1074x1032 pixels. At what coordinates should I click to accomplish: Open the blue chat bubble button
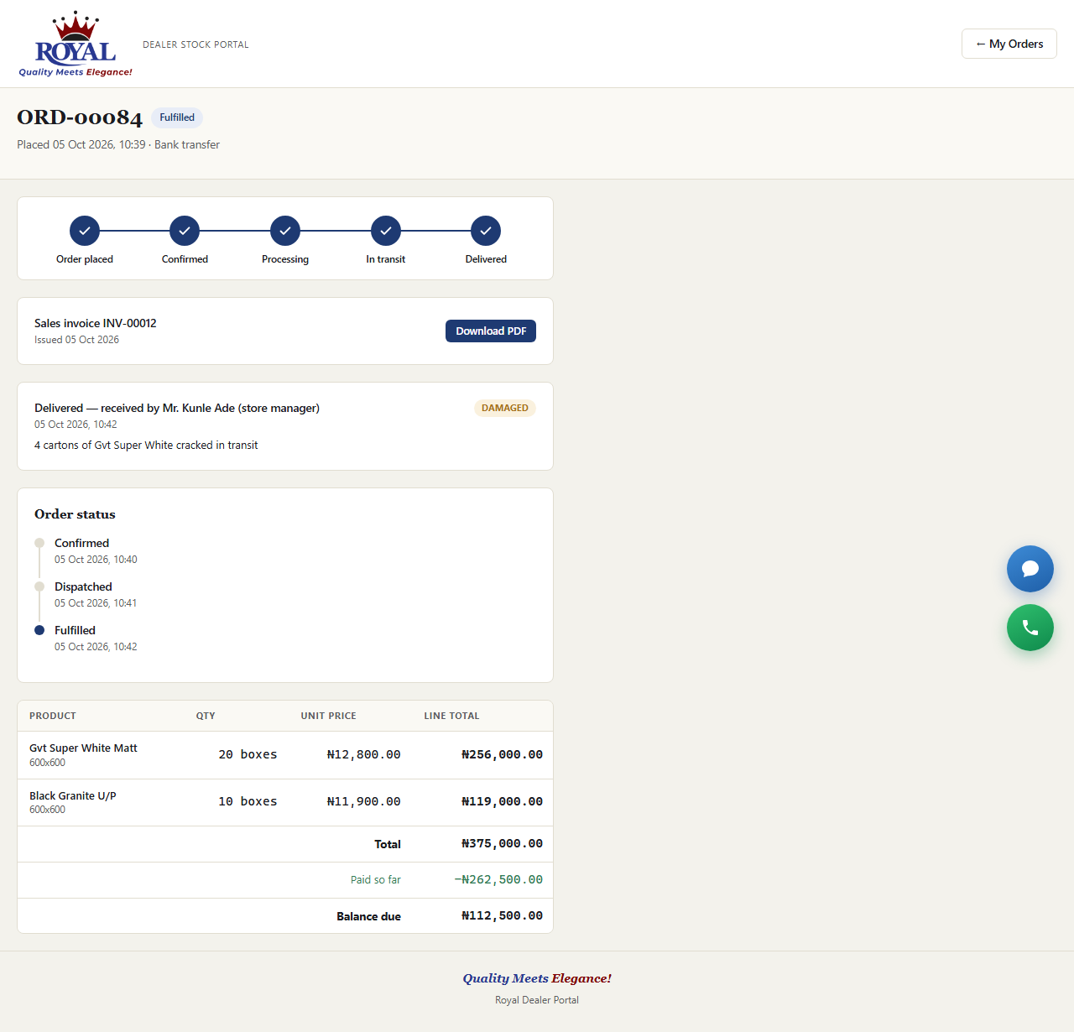click(1030, 569)
